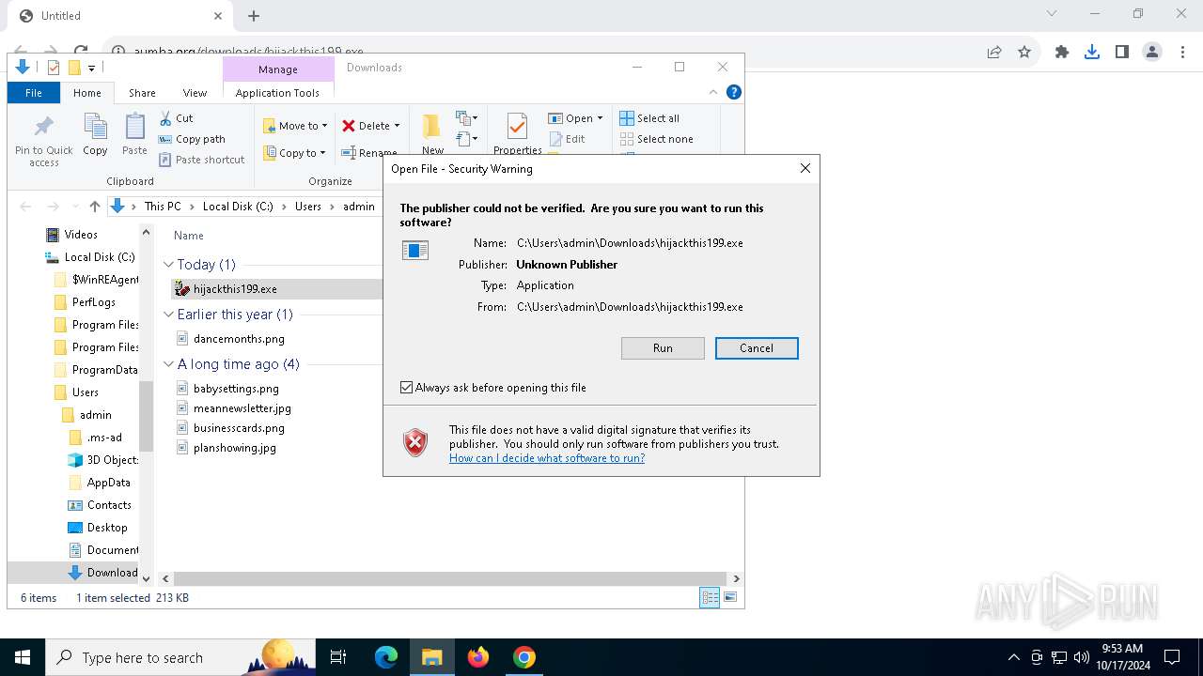This screenshot has width=1203, height=676.
Task: Open Firefox from taskbar
Action: pos(478,657)
